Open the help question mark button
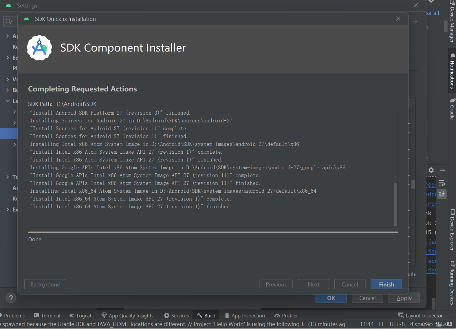This screenshot has height=329, width=456. (11, 298)
